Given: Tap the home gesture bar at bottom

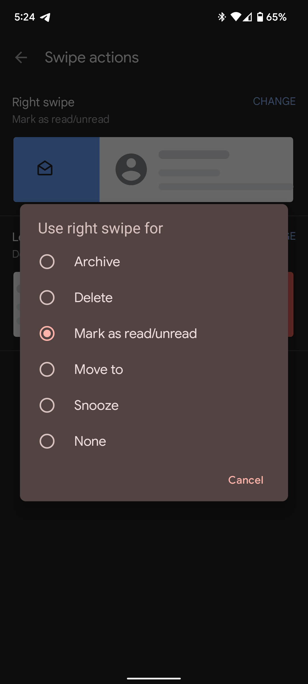Looking at the screenshot, I should tap(154, 678).
